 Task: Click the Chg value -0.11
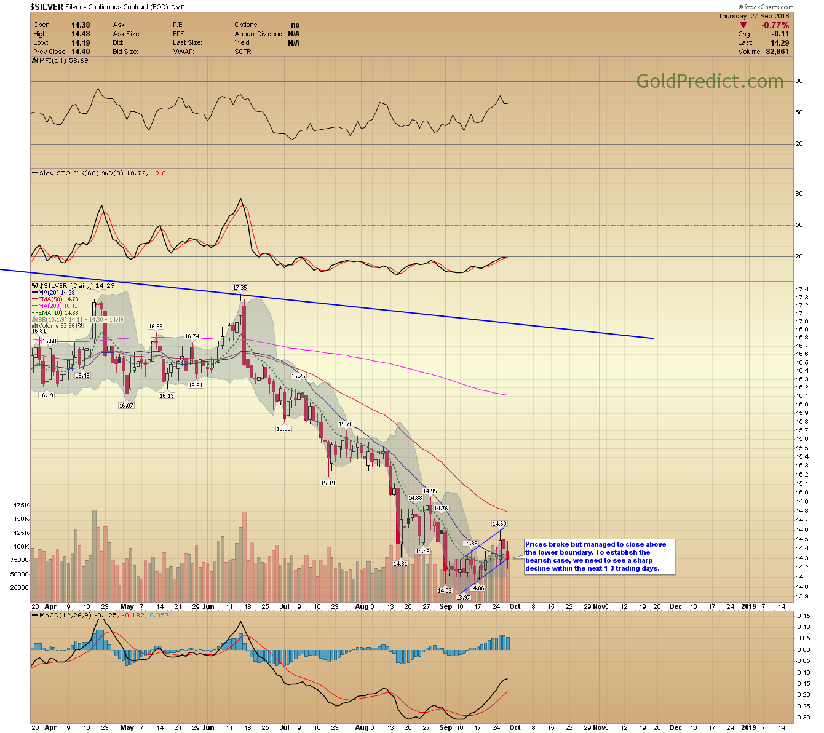pos(782,34)
